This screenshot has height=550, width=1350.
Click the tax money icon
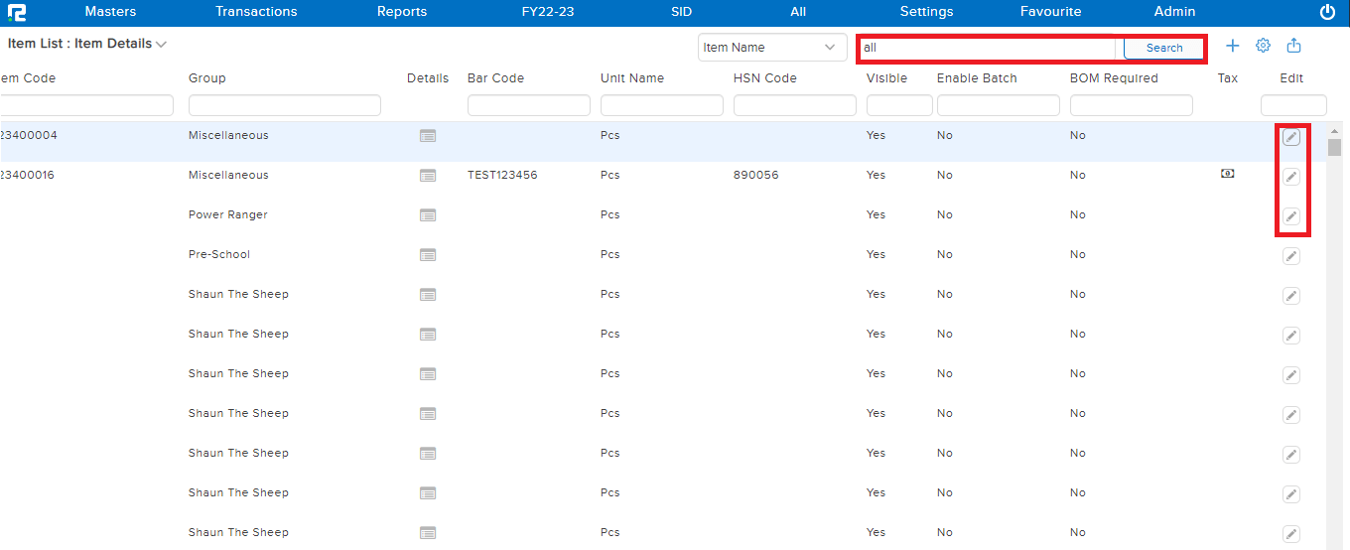point(1228,174)
